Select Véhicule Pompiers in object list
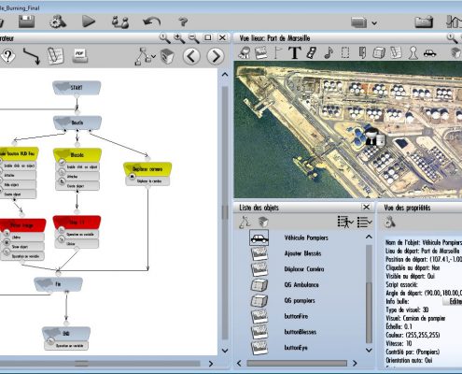462x374 pixels. [x=306, y=237]
